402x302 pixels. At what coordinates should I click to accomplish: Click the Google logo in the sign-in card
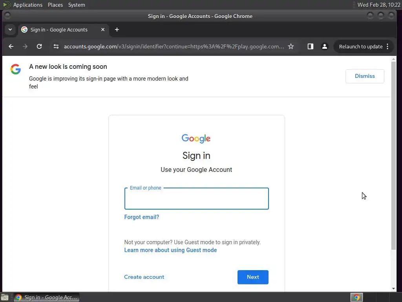pos(196,139)
